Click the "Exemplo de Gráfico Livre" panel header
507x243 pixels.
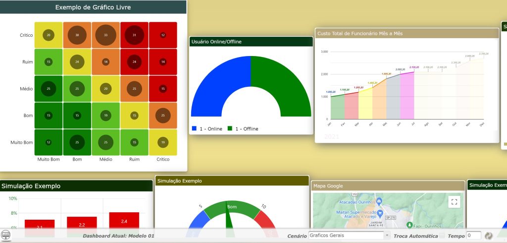point(93,7)
